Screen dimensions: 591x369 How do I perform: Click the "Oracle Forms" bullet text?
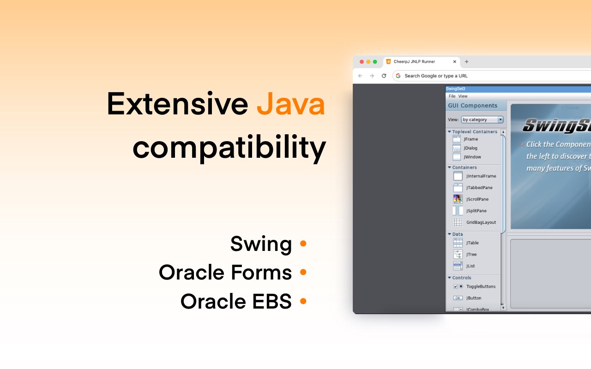pos(225,273)
